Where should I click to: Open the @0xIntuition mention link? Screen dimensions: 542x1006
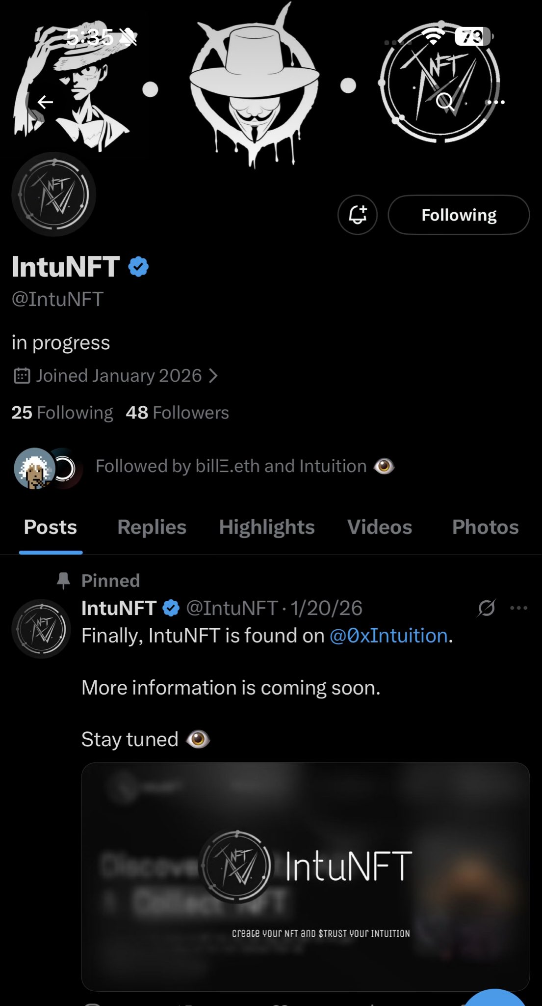[388, 636]
